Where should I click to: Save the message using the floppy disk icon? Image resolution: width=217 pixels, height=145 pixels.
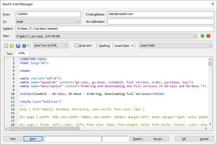(x=18, y=46)
